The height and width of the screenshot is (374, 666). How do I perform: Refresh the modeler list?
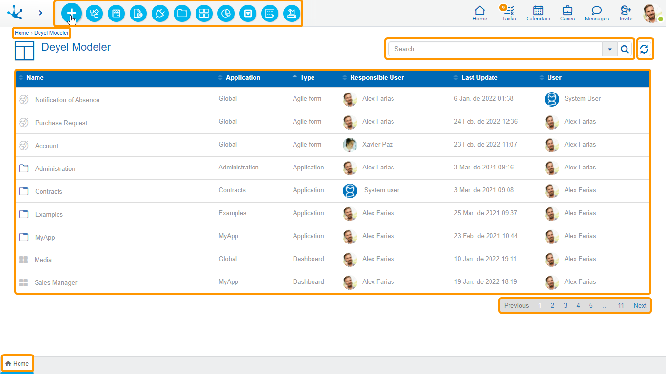tap(645, 49)
